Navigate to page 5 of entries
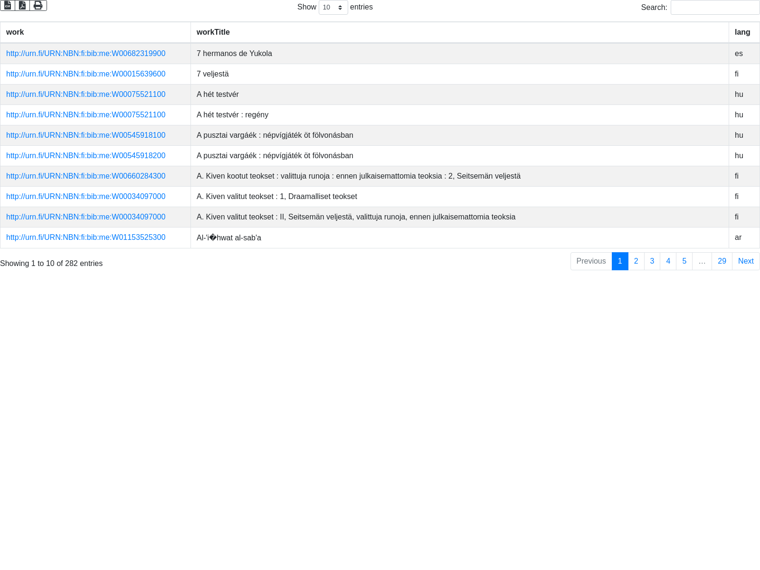The width and height of the screenshot is (760, 570). (x=684, y=261)
